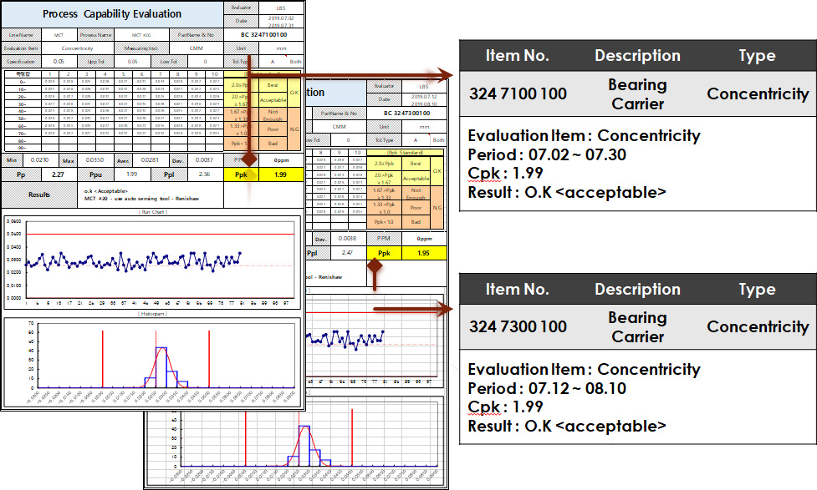Click the Results label cell
Image resolution: width=817 pixels, height=490 pixels.
(40, 194)
